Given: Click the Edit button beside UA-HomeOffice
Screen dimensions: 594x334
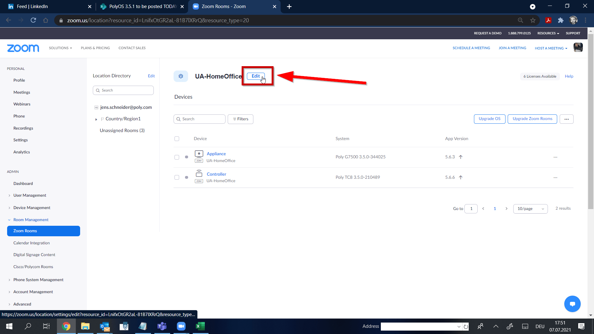Looking at the screenshot, I should [256, 76].
